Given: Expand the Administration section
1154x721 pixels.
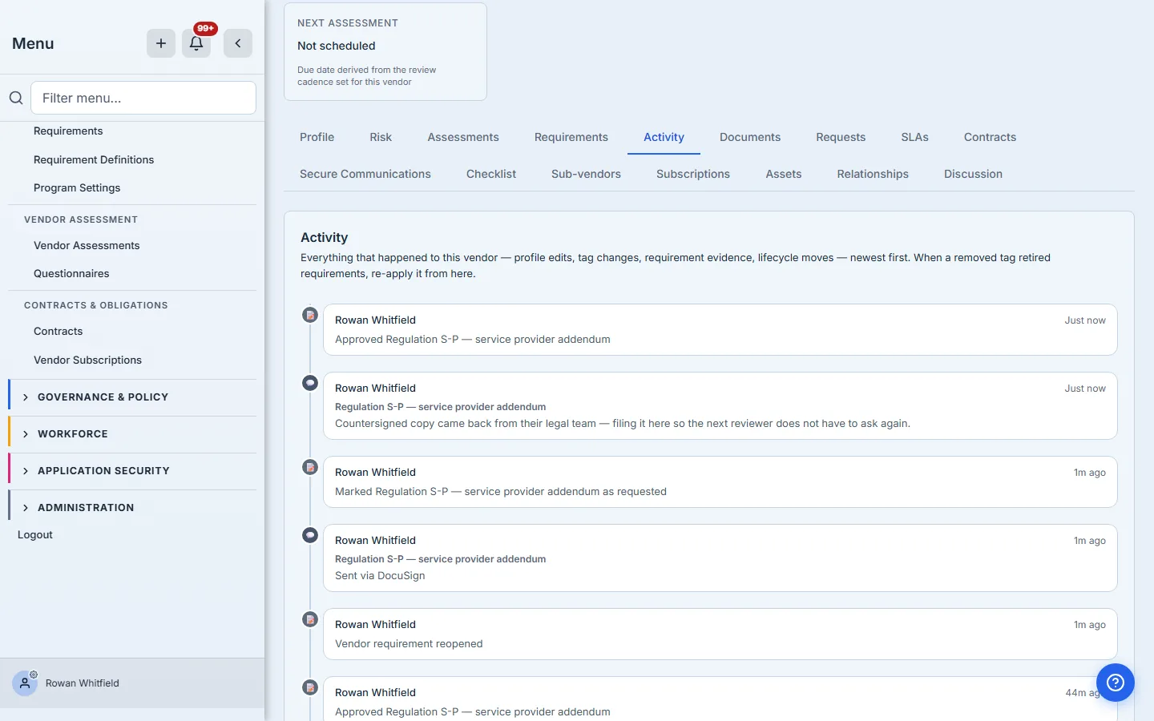Looking at the screenshot, I should coord(132,508).
